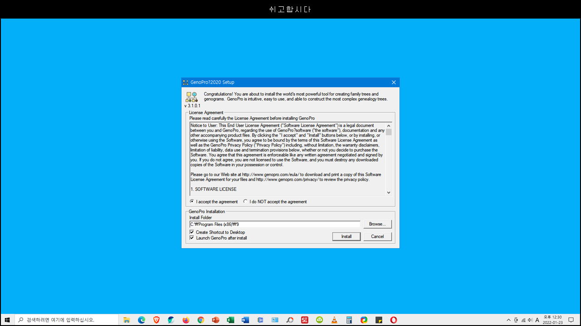Click the GenoPro Setup title bar icon

click(x=186, y=82)
